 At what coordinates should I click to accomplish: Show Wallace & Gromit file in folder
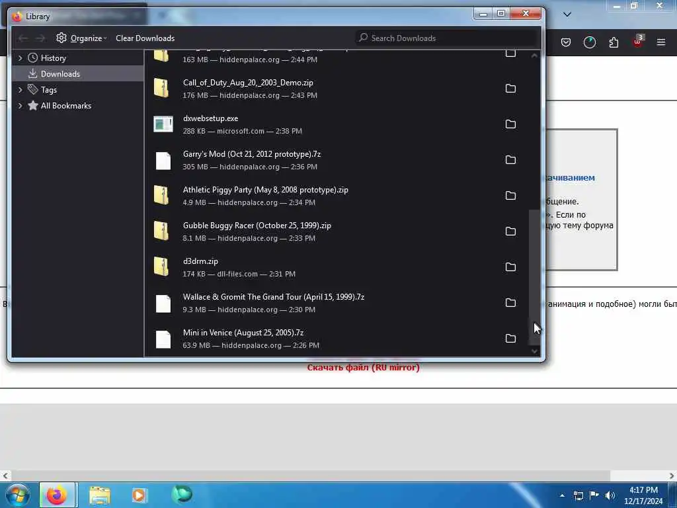pyautogui.click(x=510, y=303)
